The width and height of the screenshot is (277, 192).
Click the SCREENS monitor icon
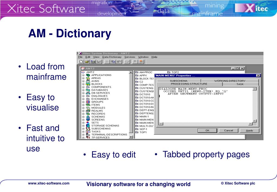[x=88, y=120]
